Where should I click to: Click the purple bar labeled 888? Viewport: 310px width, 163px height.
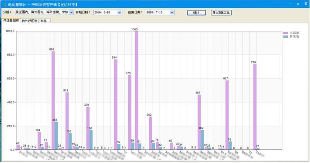click(53, 100)
